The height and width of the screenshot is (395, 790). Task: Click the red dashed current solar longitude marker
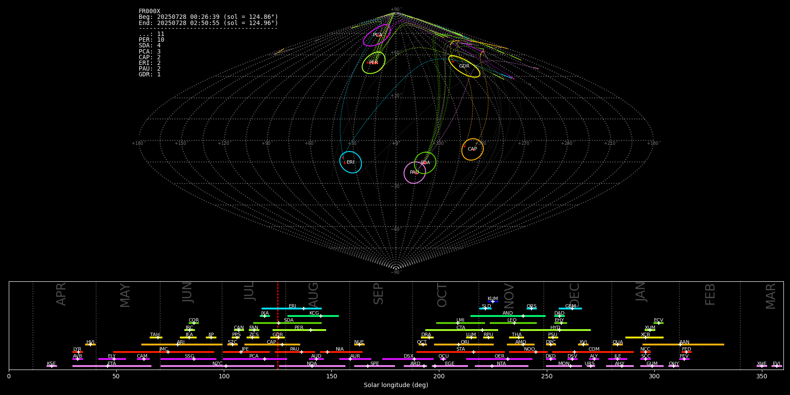[278, 325]
